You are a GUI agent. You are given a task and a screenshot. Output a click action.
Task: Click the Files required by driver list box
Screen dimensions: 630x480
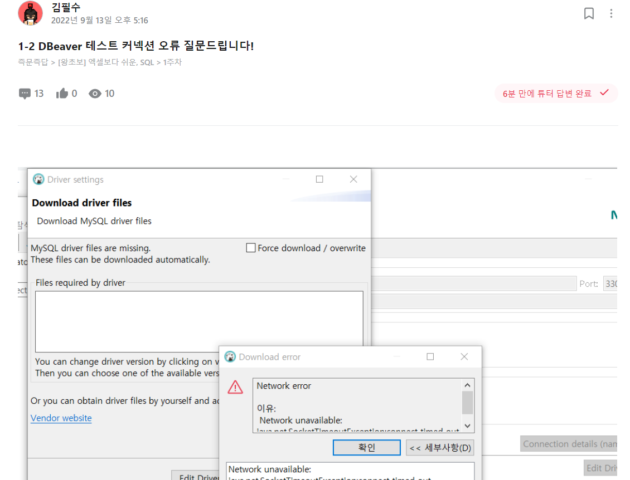199,321
